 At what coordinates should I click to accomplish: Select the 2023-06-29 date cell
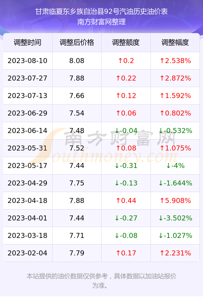pos(27,113)
